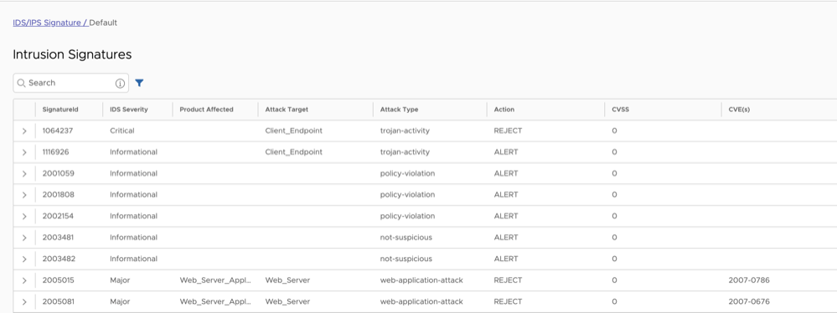Expand row for signature 2003482
This screenshot has width=837, height=313.
point(24,259)
